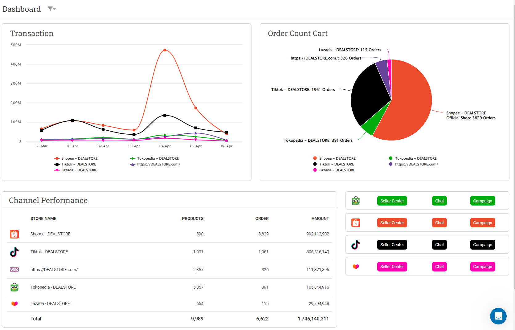Click Lazada heart icon in quick-links panel
This screenshot has width=515, height=330.
pos(356,267)
